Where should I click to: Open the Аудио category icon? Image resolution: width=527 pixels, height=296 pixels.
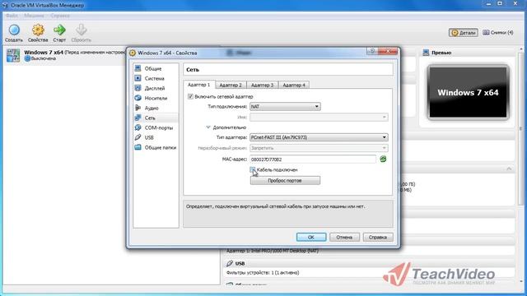point(138,108)
